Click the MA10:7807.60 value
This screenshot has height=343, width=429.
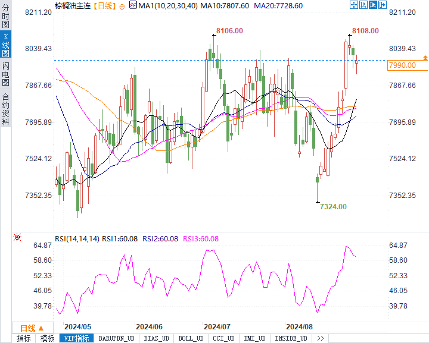(x=225, y=6)
